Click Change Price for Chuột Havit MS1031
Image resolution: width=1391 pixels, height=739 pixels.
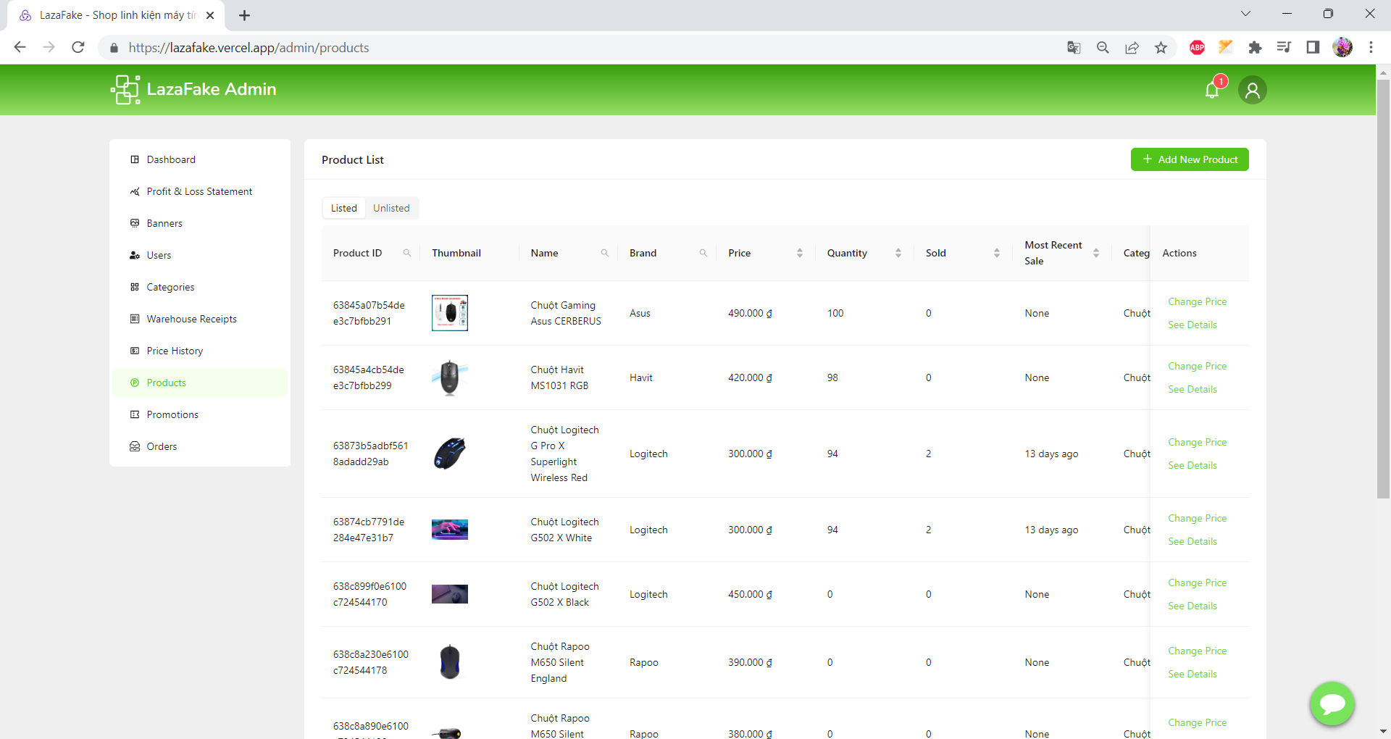click(x=1197, y=366)
